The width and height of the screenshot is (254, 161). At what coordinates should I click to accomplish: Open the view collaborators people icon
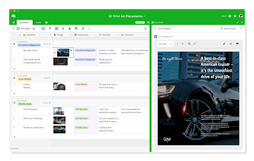point(34,28)
